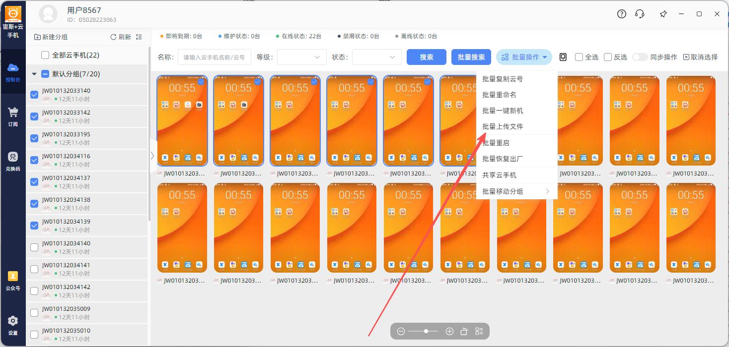Click the 新建分组 label
This screenshot has width=729, height=347.
pos(55,37)
